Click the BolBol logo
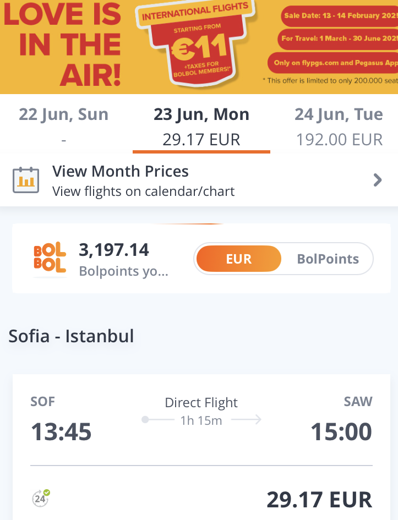The width and height of the screenshot is (398, 520). 50,258
